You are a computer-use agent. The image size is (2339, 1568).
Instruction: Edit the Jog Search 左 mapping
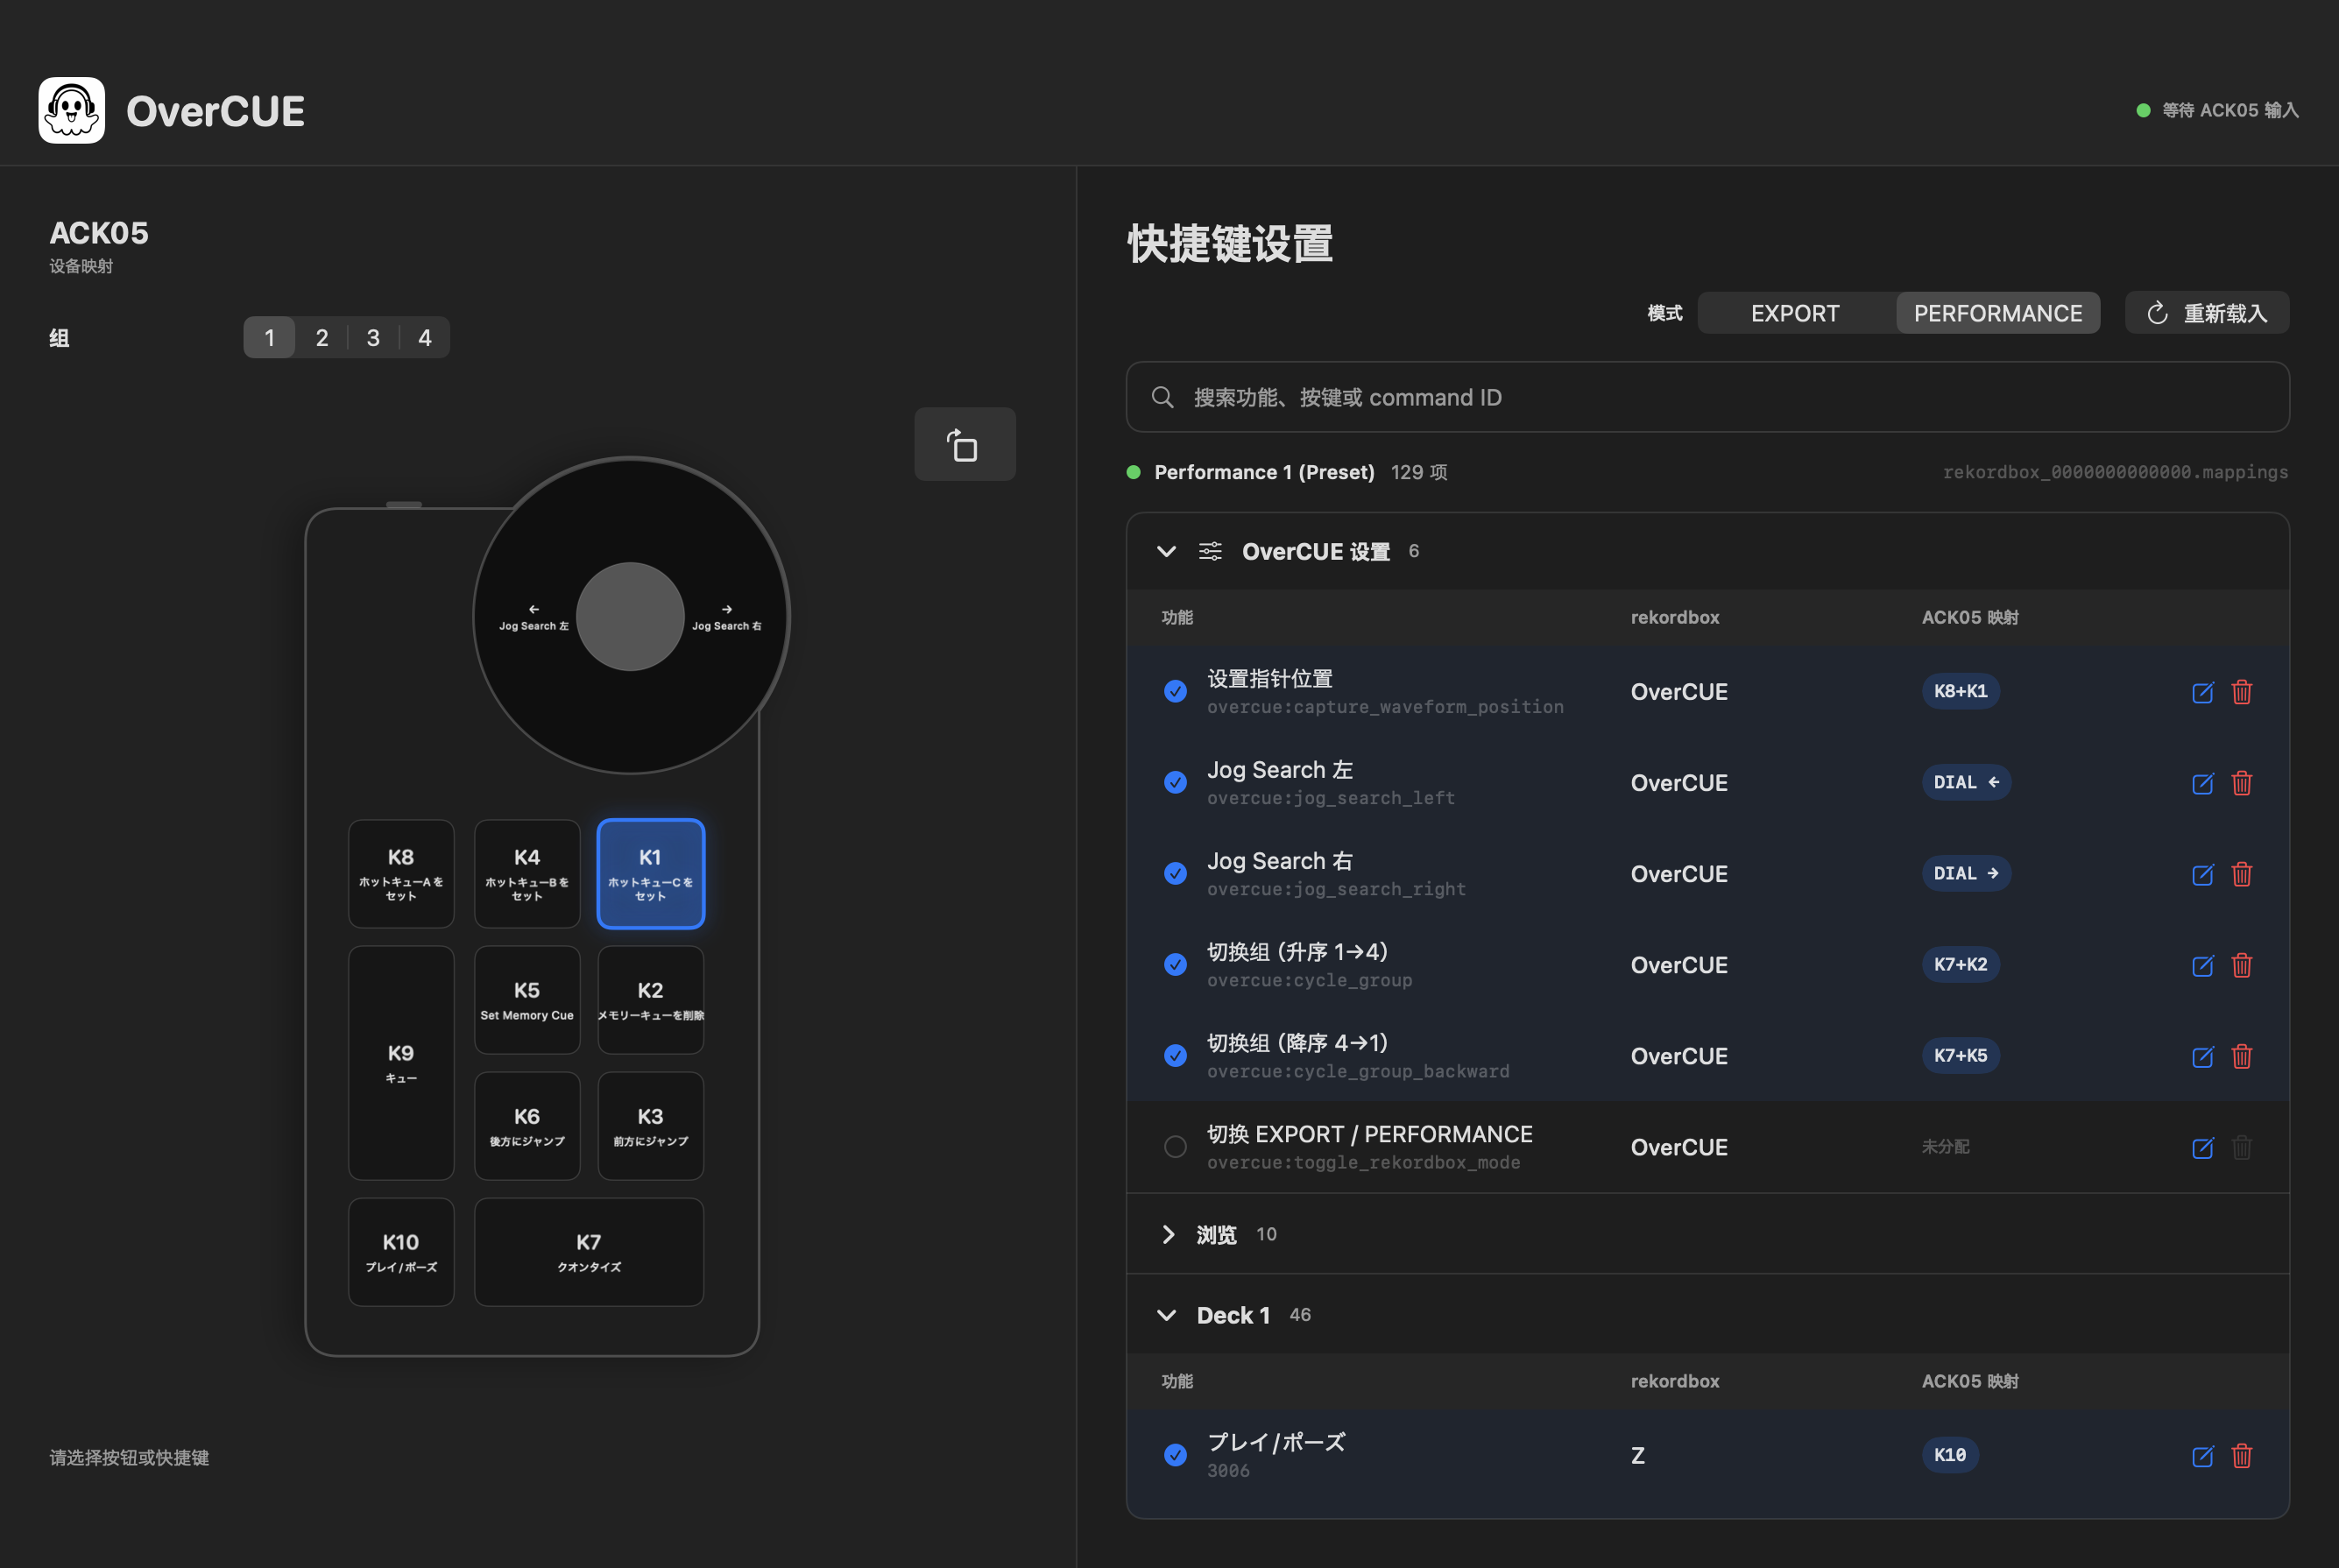coord(2202,783)
